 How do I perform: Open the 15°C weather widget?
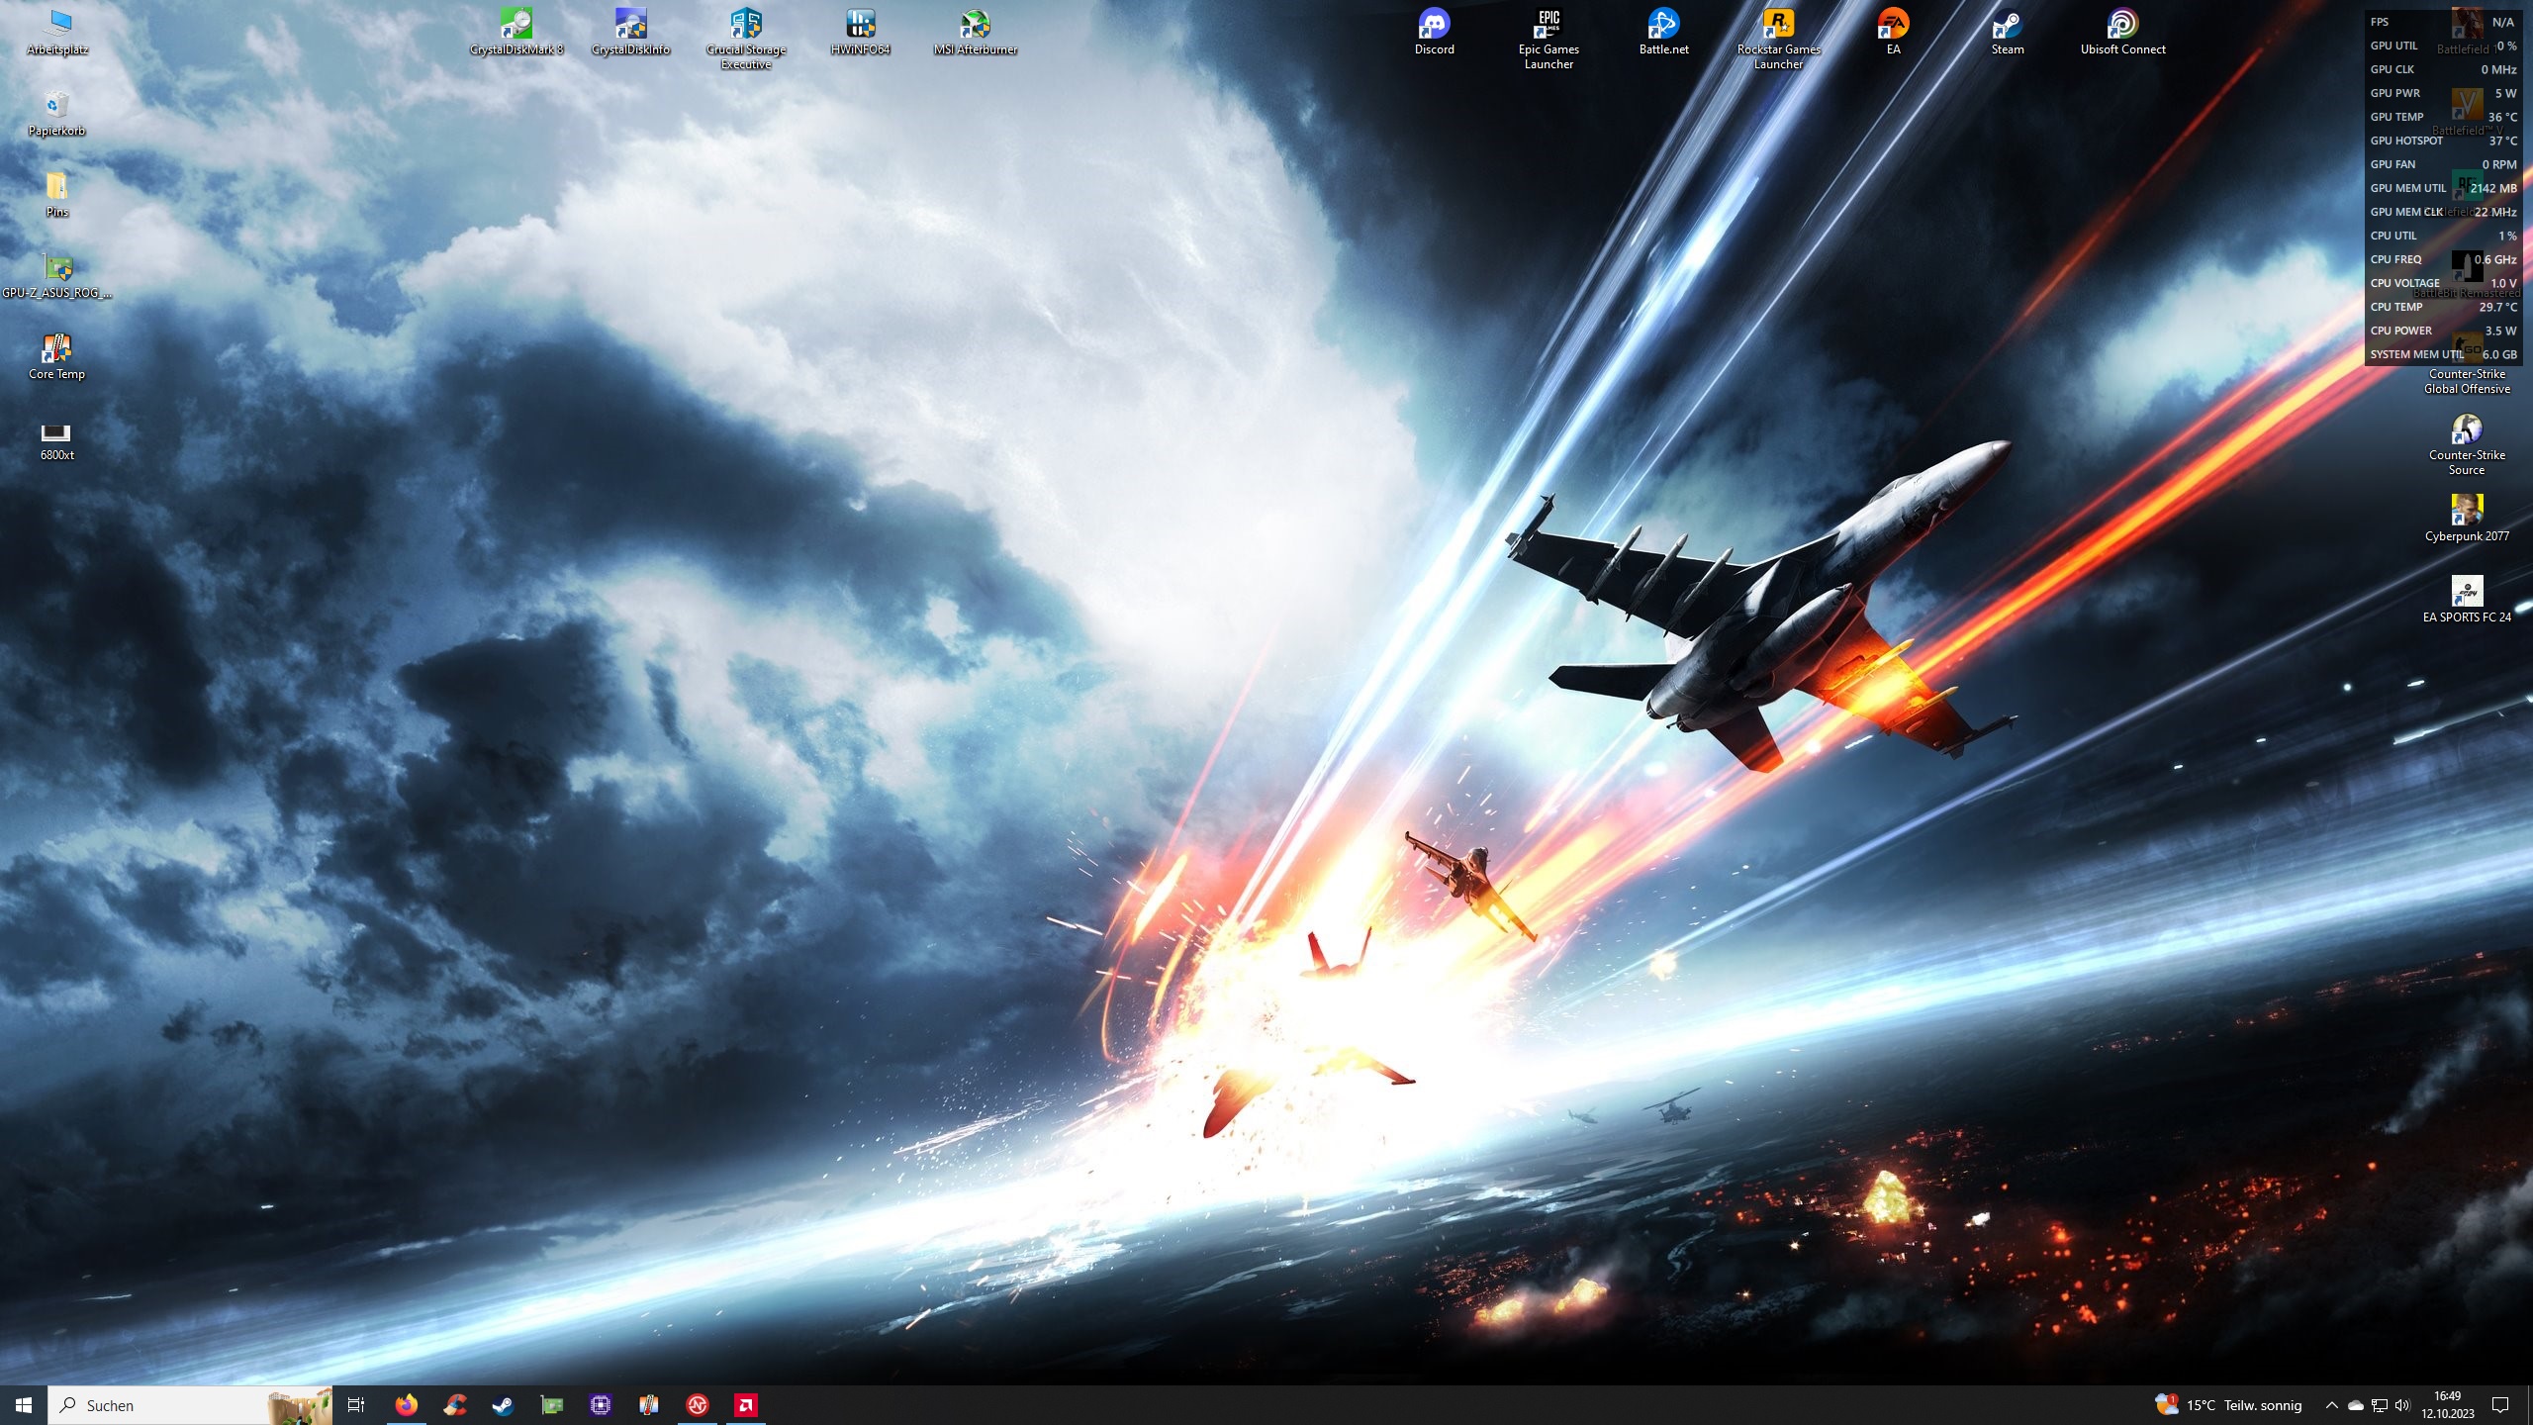tap(2228, 1405)
